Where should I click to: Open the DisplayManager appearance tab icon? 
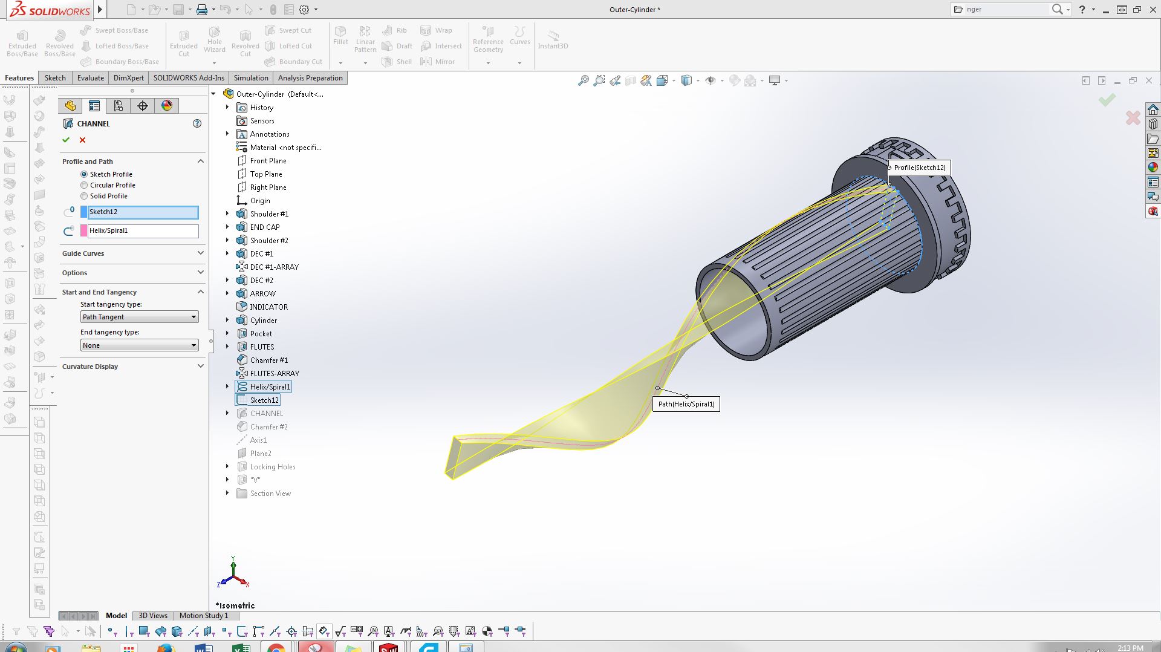(167, 106)
